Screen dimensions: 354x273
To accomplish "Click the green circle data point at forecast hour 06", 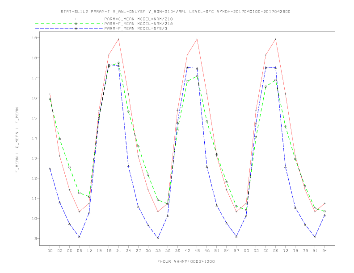I will pyautogui.click(x=70, y=167).
